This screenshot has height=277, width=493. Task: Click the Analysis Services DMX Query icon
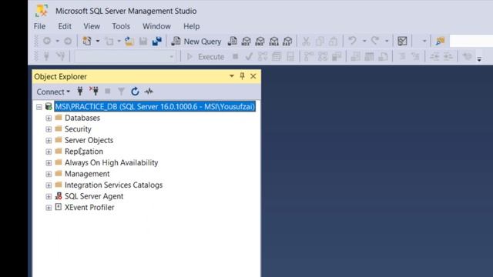tap(260, 41)
